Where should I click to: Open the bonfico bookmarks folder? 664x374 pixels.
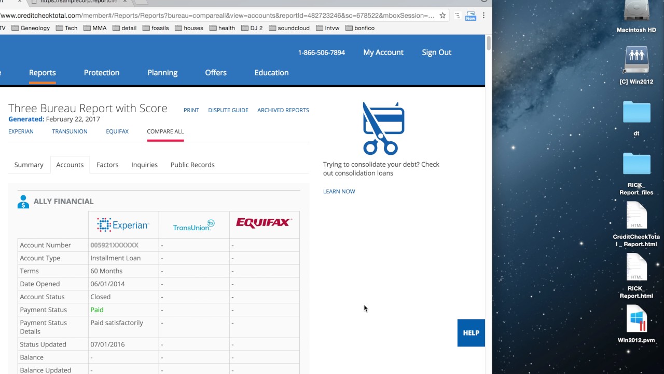click(x=359, y=28)
